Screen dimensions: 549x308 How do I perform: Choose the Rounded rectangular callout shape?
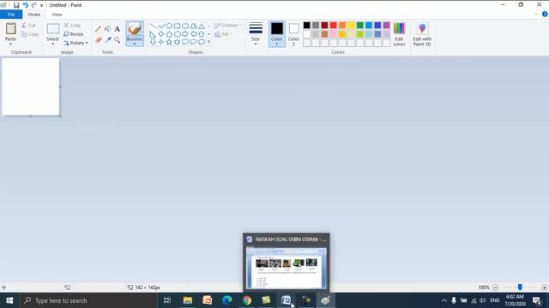(185, 42)
